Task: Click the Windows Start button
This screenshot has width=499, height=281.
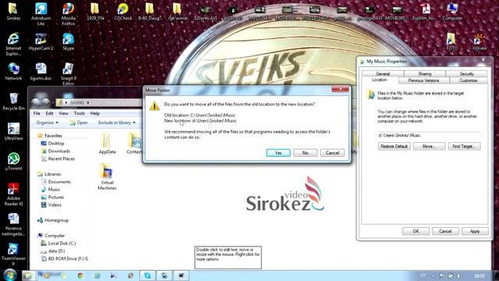Action: pos(10,275)
